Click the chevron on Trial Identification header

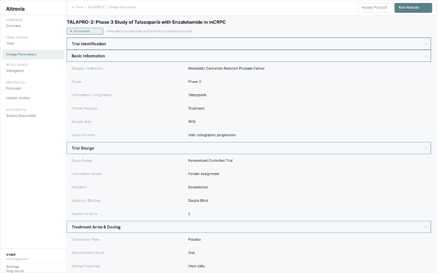425,44
